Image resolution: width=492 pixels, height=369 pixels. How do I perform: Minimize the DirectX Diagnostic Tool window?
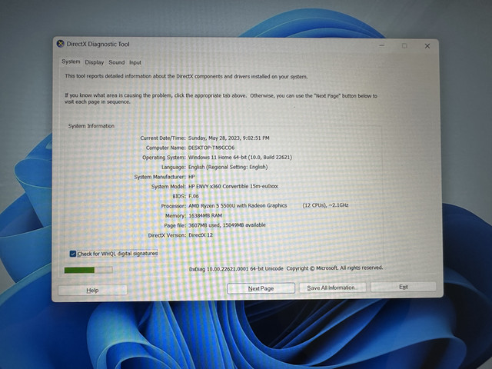pyautogui.click(x=381, y=45)
